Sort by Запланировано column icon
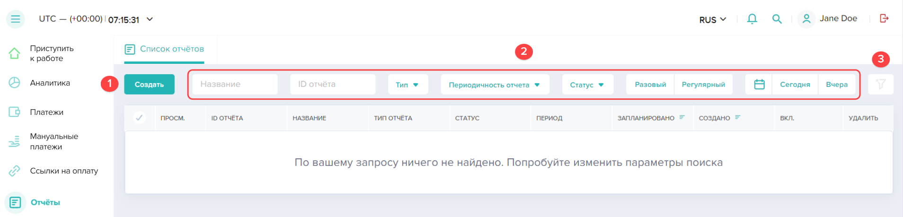 tap(682, 118)
